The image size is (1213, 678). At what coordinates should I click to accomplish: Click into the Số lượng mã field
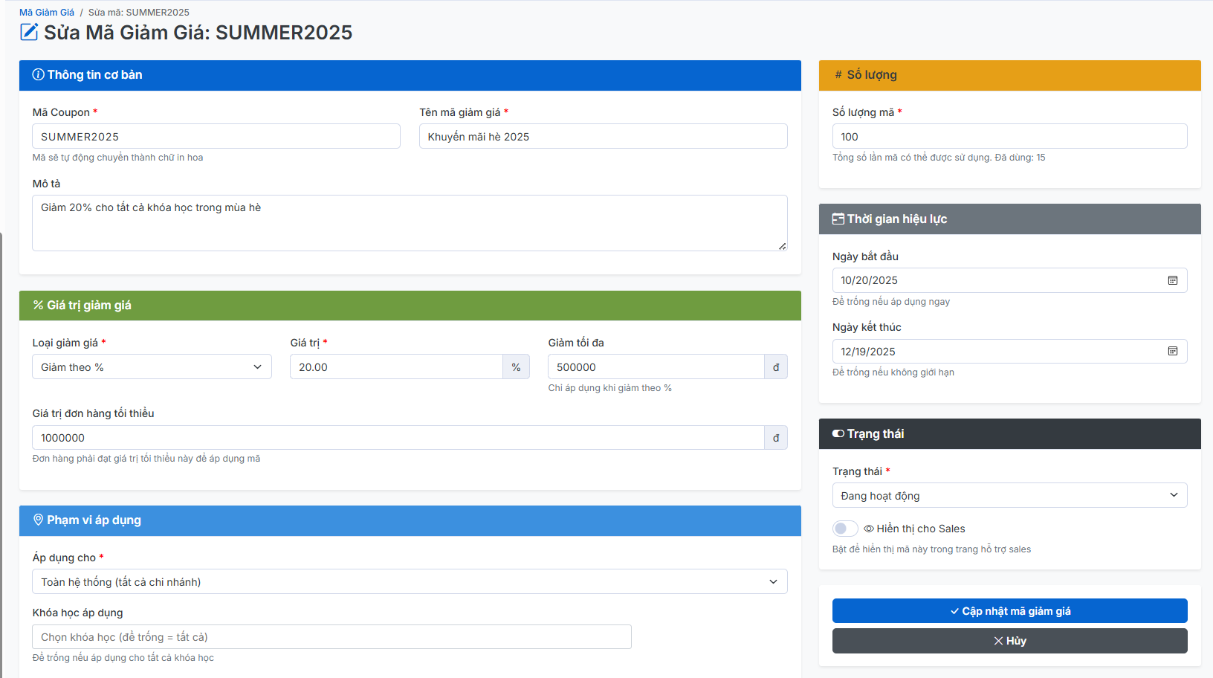pos(1009,137)
